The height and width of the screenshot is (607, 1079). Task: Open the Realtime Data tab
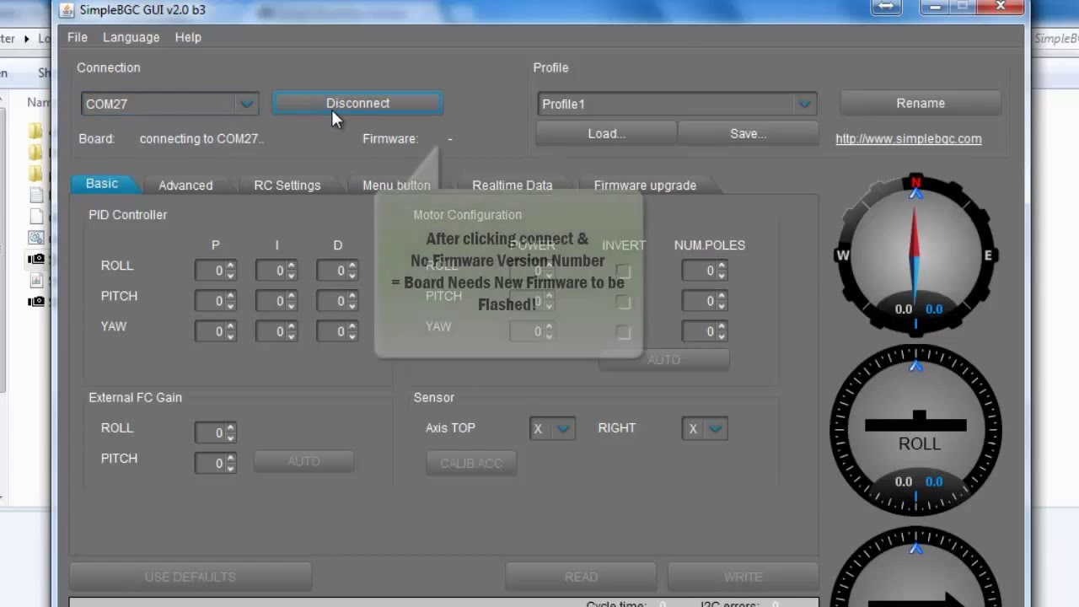coord(513,185)
